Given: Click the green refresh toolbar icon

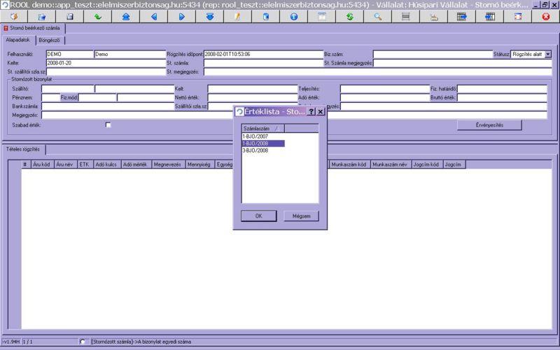Looking at the screenshot, I should coord(349,16).
